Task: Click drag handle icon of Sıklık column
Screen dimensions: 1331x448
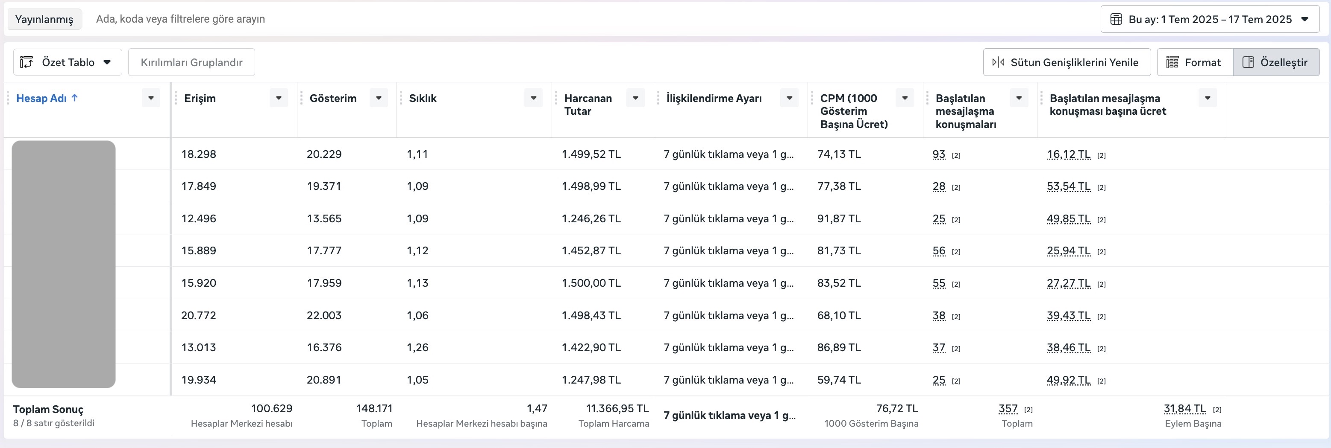Action: (401, 98)
